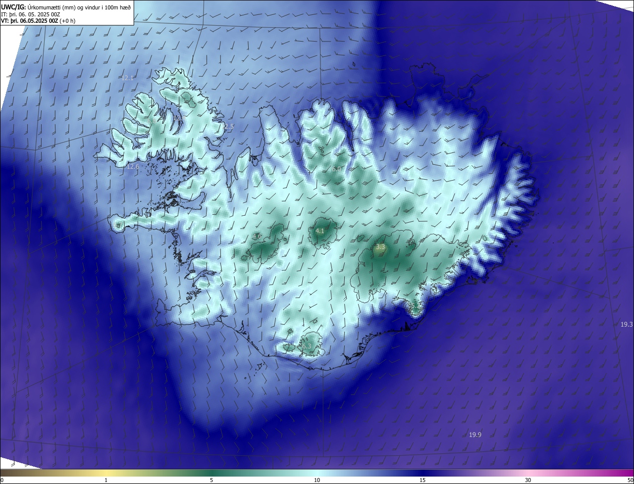The image size is (634, 484).
Task: Click the 30 tick label on color scale
Action: [x=528, y=480]
